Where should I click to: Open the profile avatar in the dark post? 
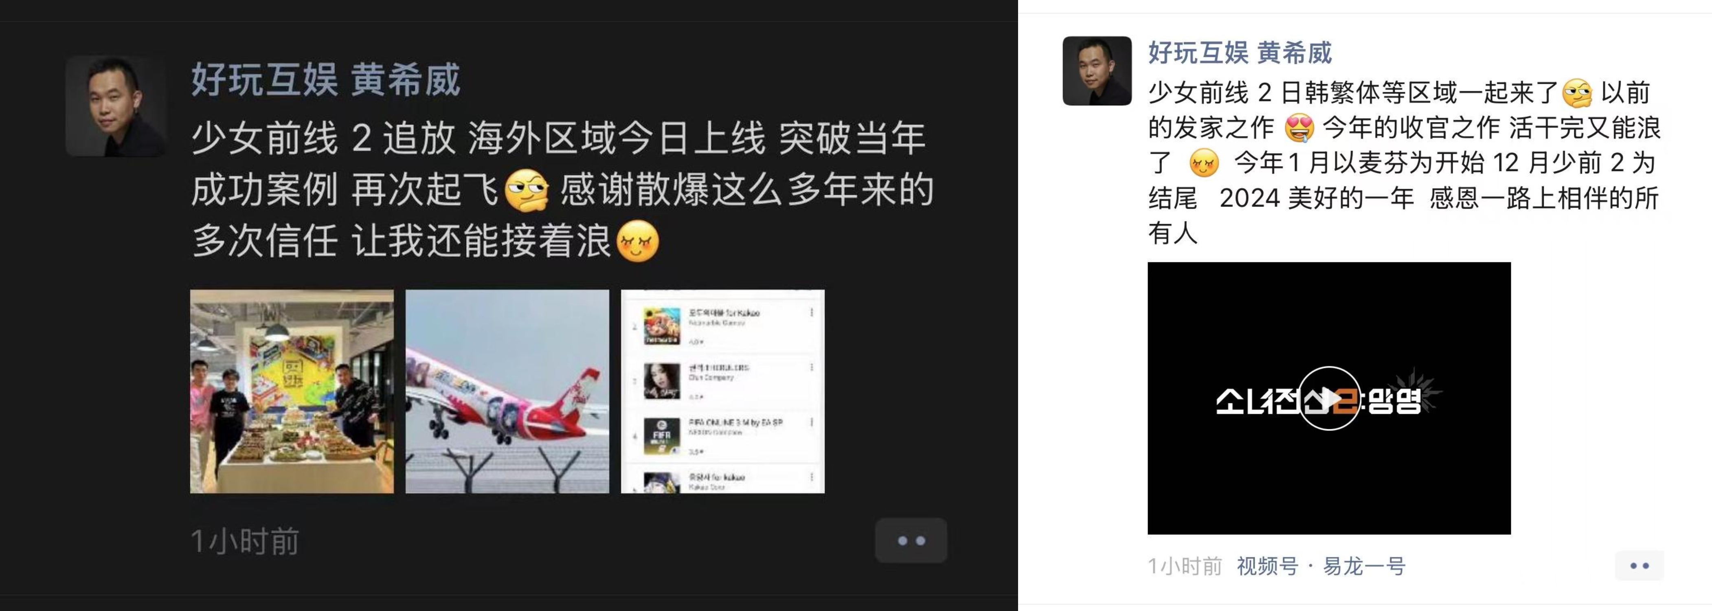(116, 106)
